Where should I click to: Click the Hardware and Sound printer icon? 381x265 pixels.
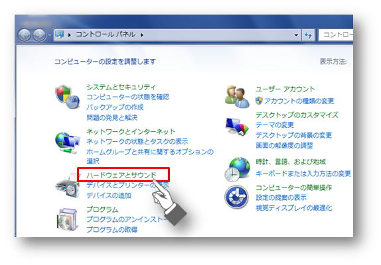tap(67, 185)
